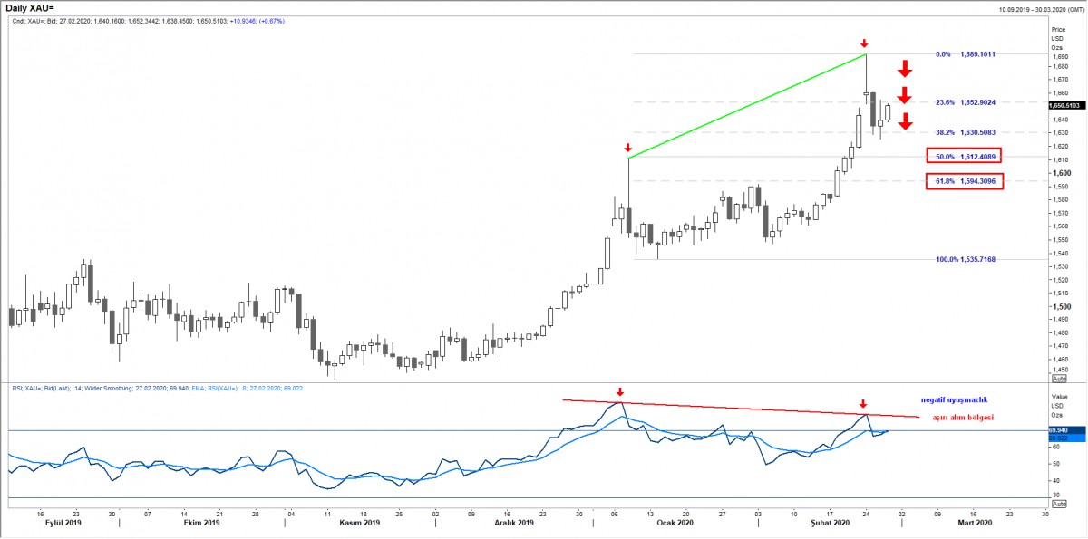
Task: Click the 100.0% 1,535.7168 Fibonacci label
Action: 966,259
